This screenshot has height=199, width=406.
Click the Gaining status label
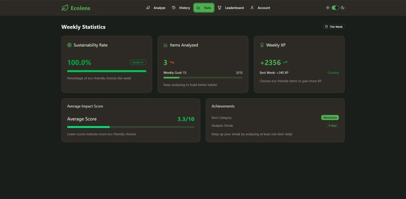click(x=333, y=73)
